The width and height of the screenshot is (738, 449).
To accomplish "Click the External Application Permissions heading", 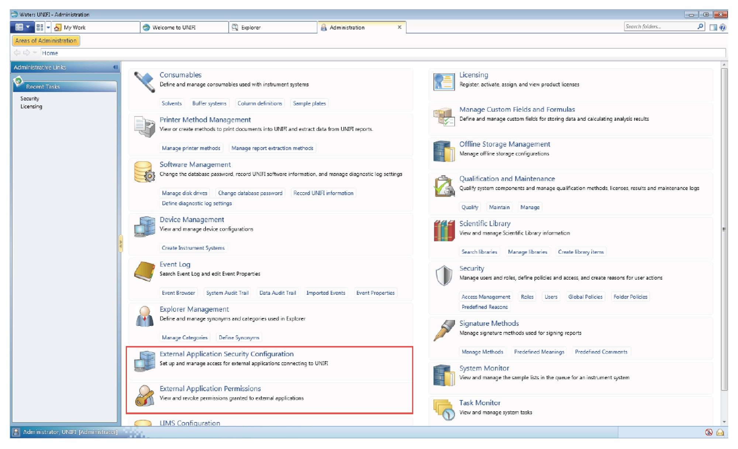I will [210, 388].
